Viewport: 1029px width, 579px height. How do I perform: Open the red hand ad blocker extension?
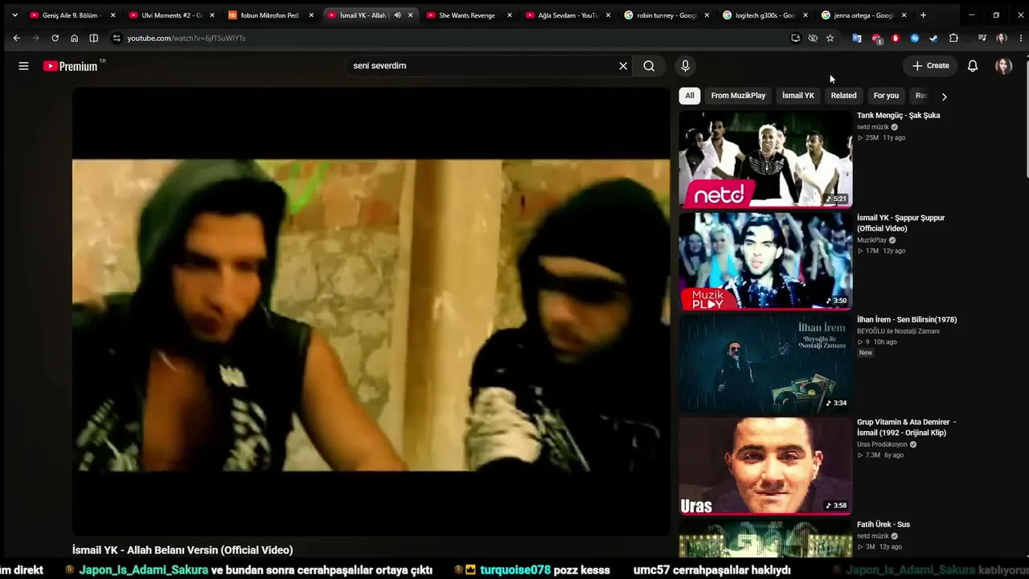coord(896,38)
